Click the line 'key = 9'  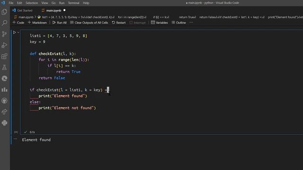(x=37, y=42)
